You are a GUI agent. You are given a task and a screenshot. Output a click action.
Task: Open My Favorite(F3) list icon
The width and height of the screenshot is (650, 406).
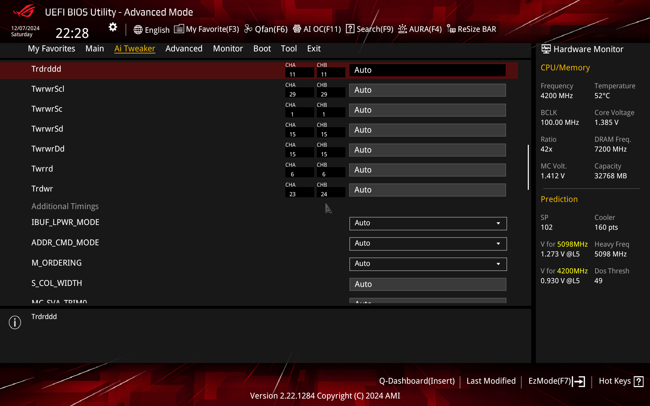point(179,29)
